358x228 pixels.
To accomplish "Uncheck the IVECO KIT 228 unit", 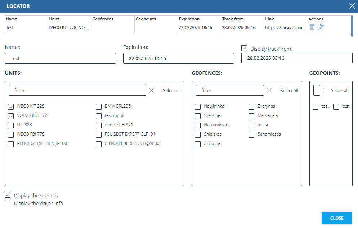I will point(11,106).
